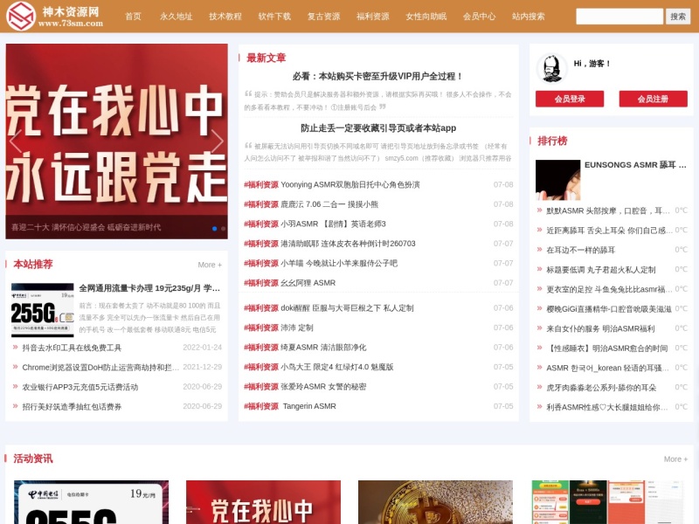
Task: Open 软件下载 navigation item
Action: [x=274, y=17]
